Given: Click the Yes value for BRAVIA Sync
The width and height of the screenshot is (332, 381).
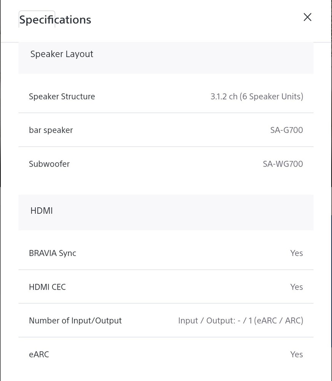Looking at the screenshot, I should (x=297, y=253).
